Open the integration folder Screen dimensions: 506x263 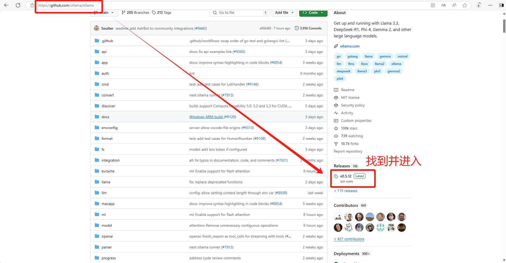(110, 160)
